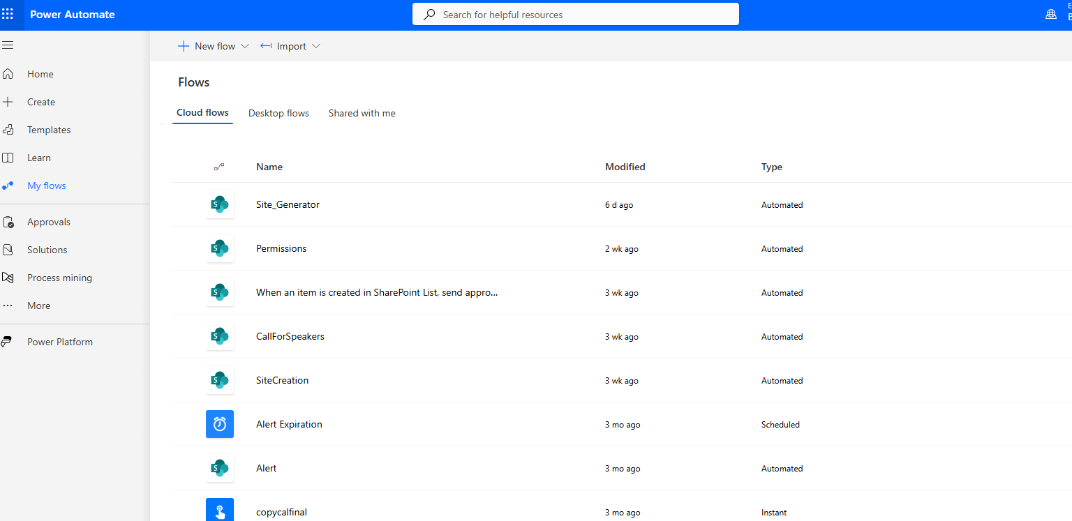Switch to the Desktop flows tab
1072x521 pixels.
pos(278,113)
